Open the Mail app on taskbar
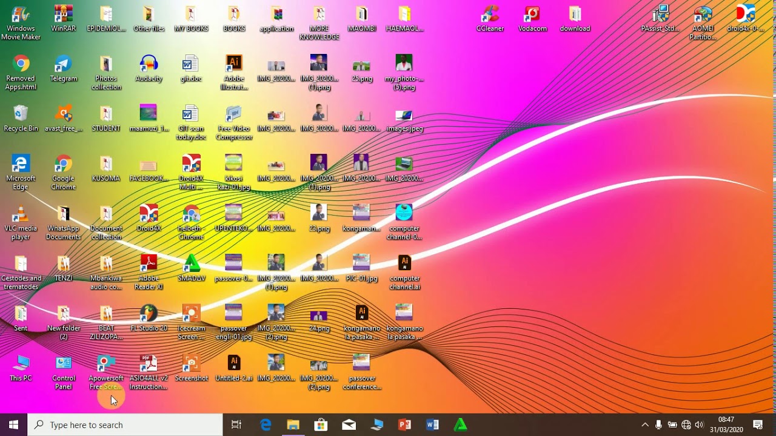This screenshot has height=436, width=776. click(x=349, y=424)
